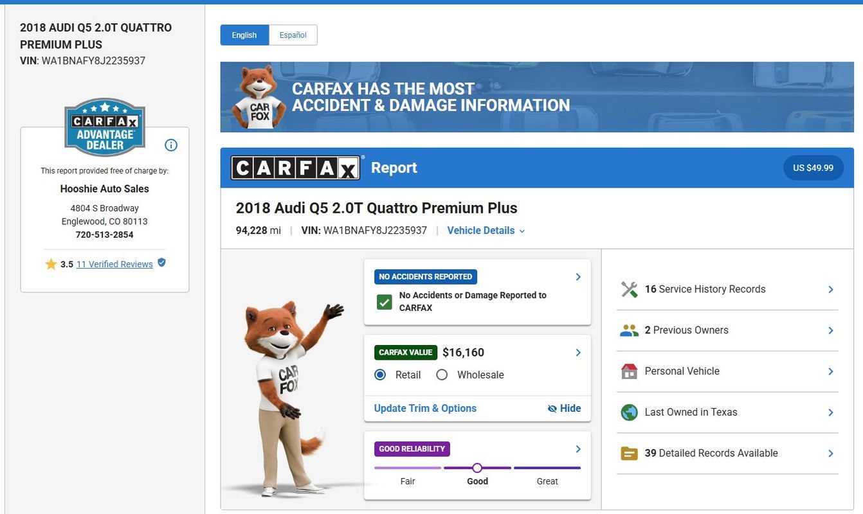Click the dealer phone number 720-513-2854
Image resolution: width=863 pixels, height=514 pixels.
(105, 235)
